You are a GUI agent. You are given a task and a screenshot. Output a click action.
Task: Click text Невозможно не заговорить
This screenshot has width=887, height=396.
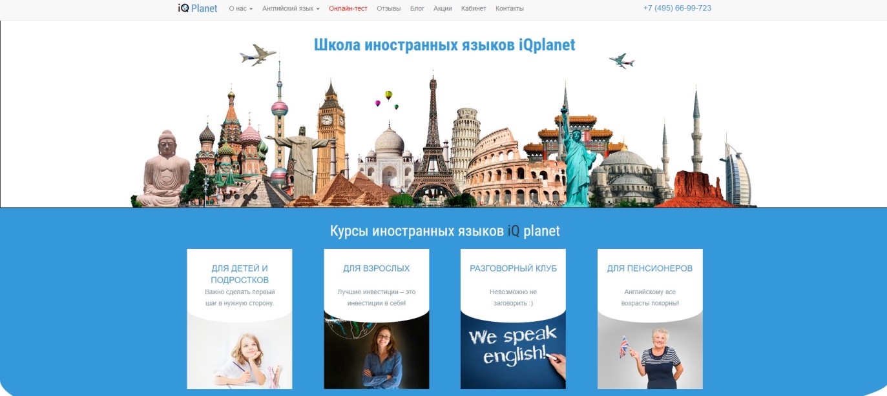513,297
